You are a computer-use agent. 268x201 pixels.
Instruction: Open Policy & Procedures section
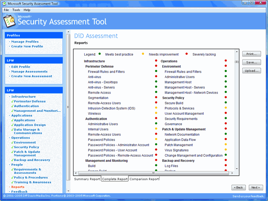click(31, 177)
